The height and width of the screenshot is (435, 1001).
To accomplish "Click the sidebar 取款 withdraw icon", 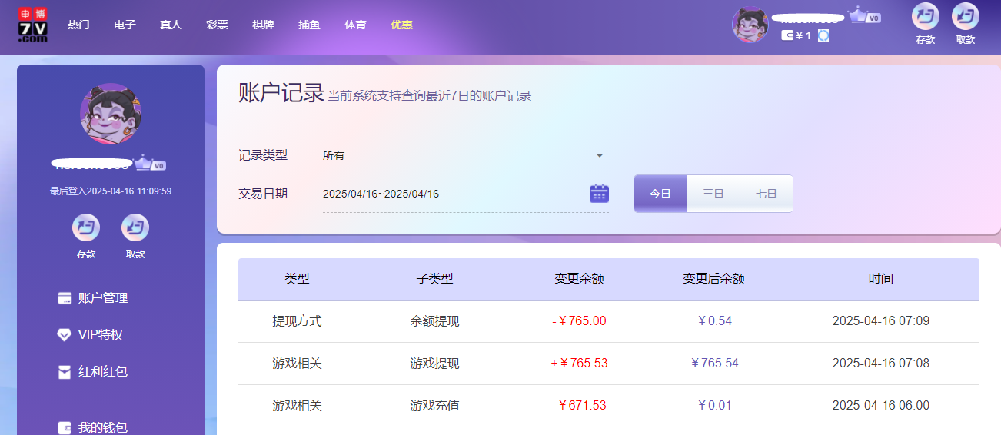I will pyautogui.click(x=135, y=228).
